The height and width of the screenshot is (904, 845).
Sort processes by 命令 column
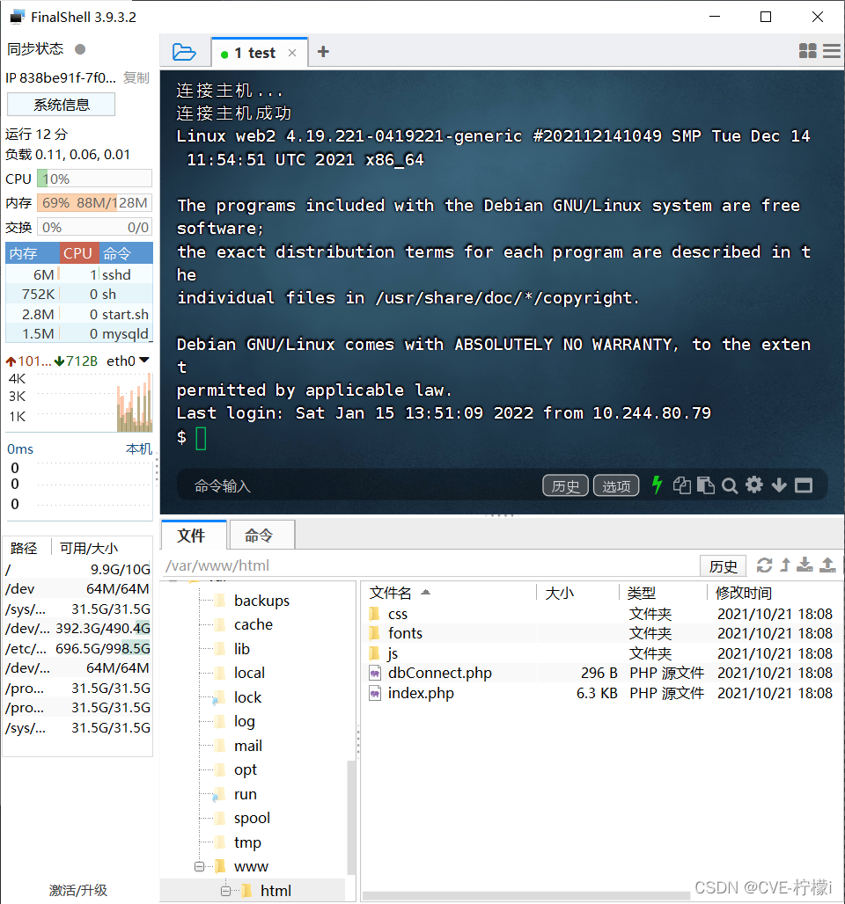point(125,253)
